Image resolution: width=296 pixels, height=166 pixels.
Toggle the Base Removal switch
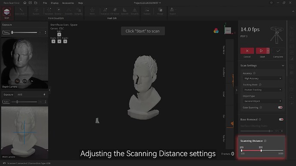[x=281, y=119]
